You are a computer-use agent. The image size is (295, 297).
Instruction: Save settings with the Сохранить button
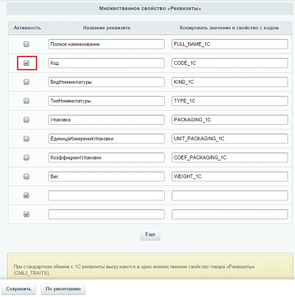[x=18, y=289]
